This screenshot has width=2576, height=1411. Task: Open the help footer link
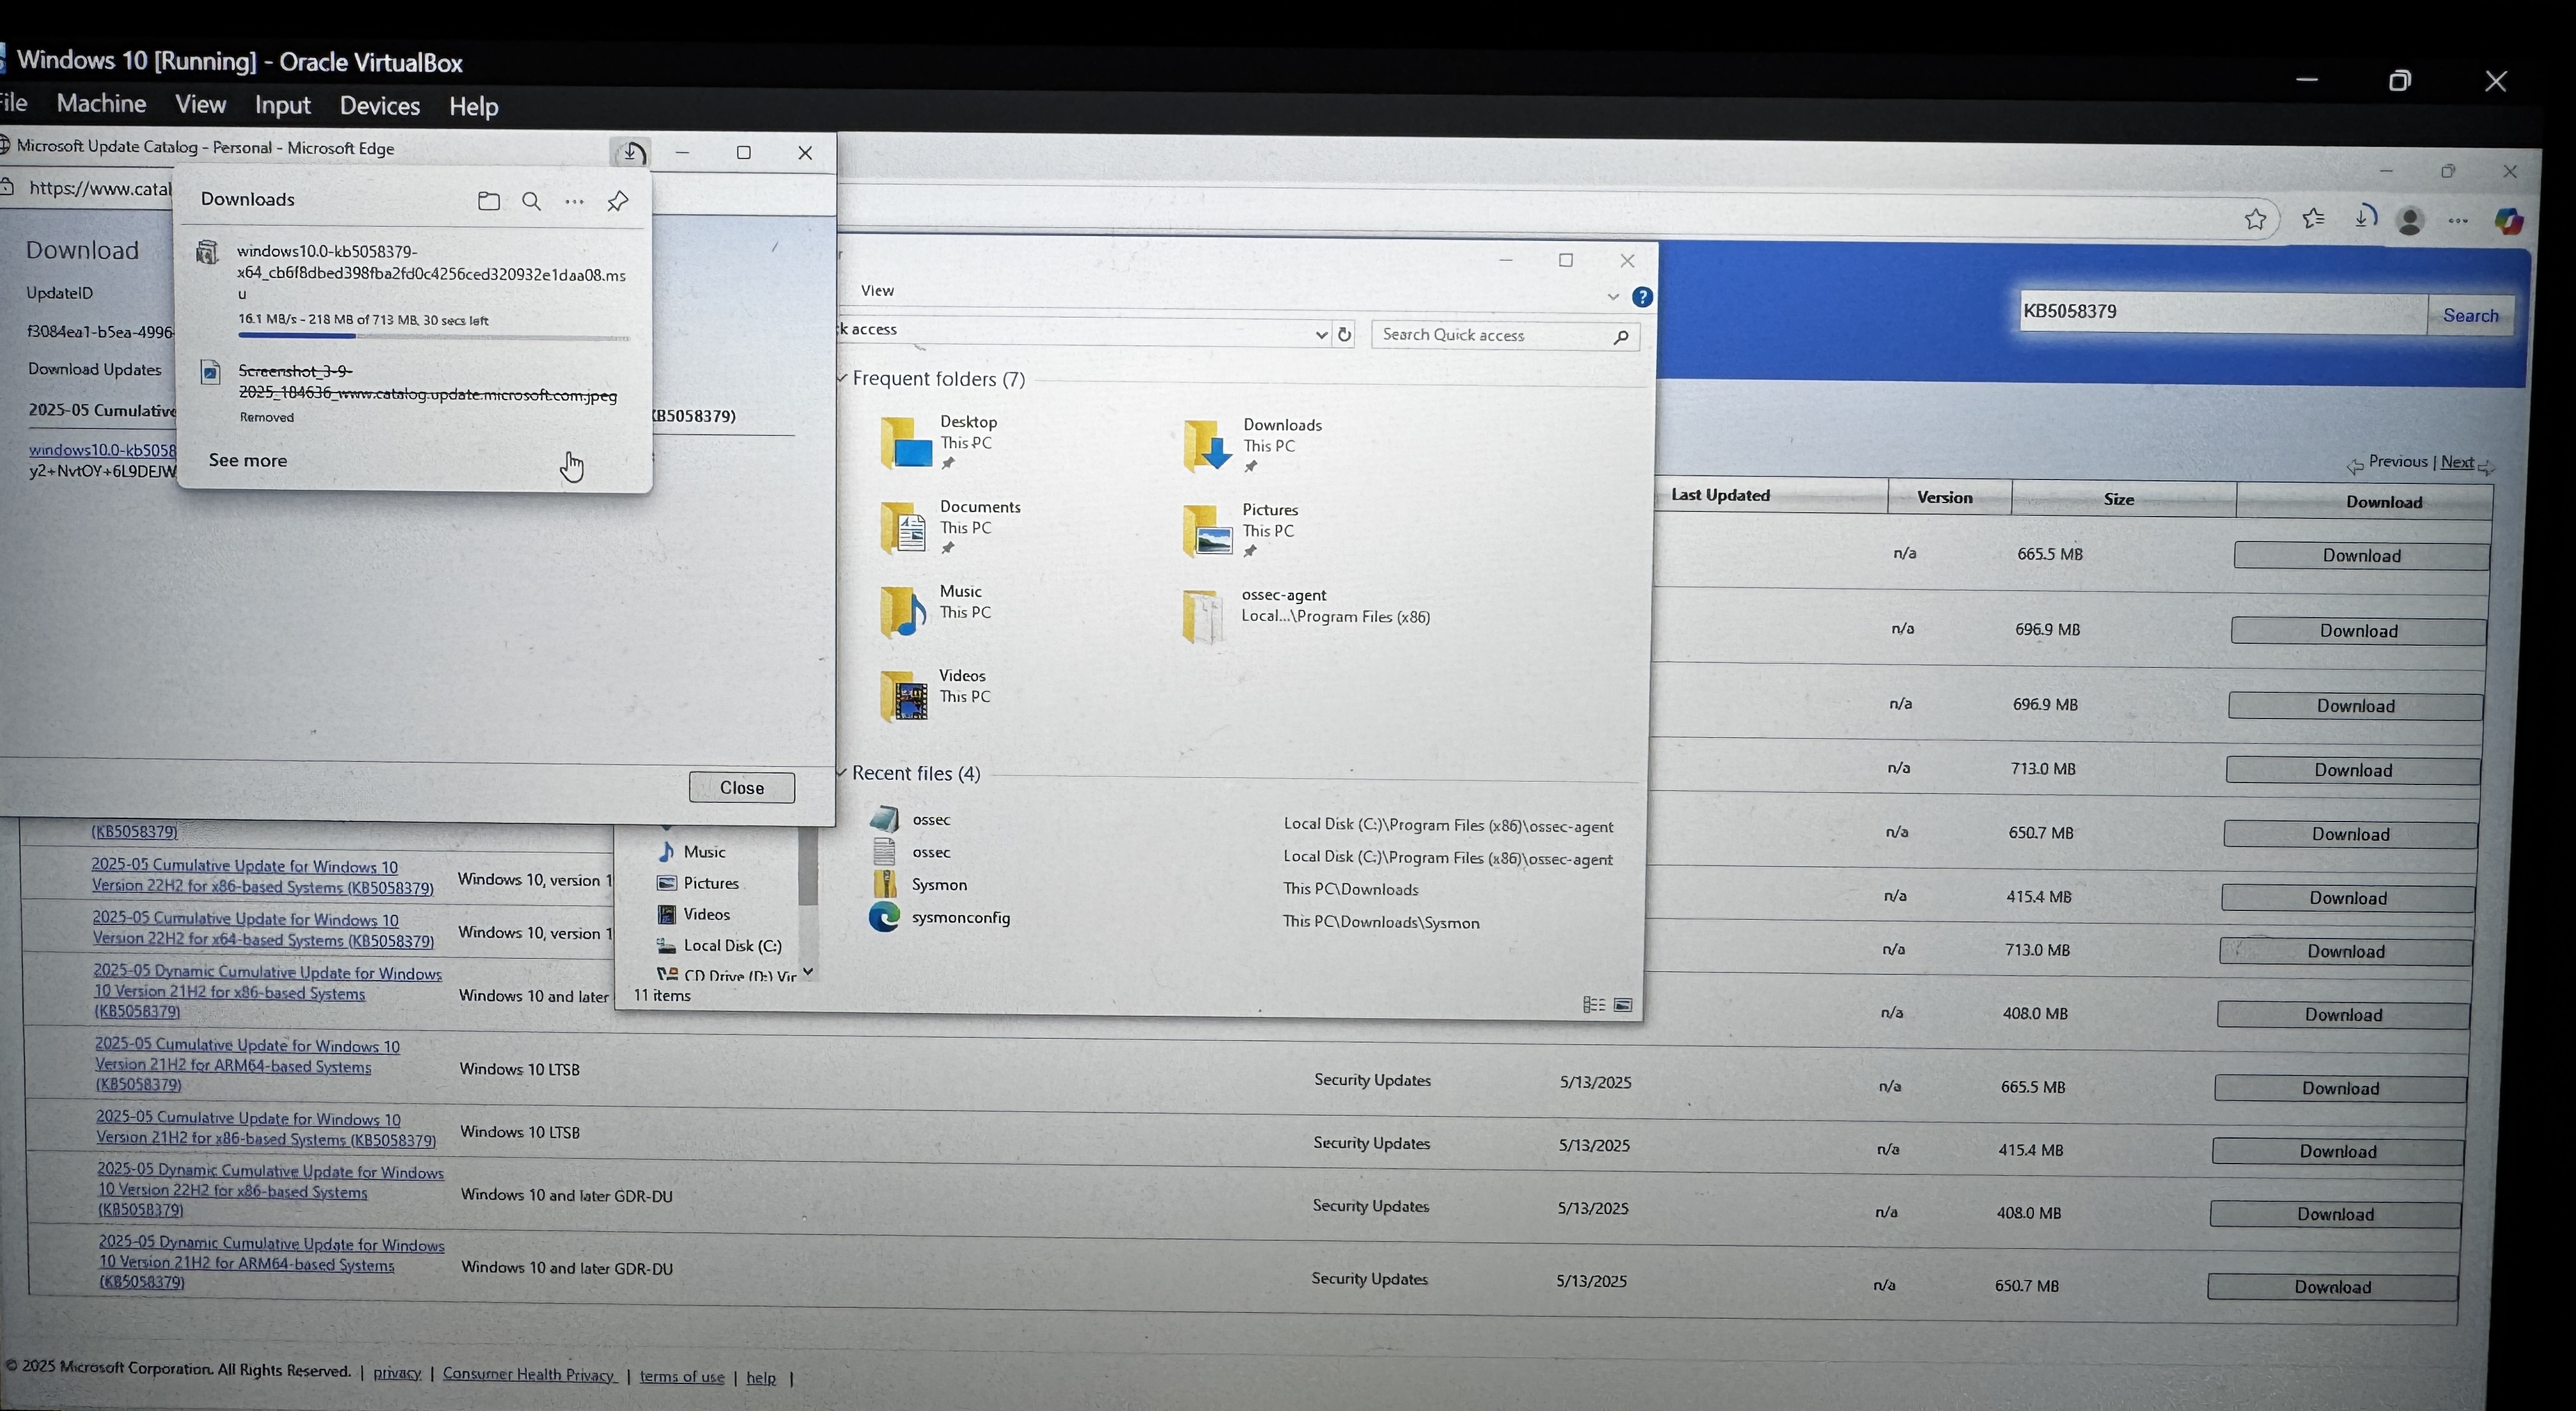(761, 1378)
